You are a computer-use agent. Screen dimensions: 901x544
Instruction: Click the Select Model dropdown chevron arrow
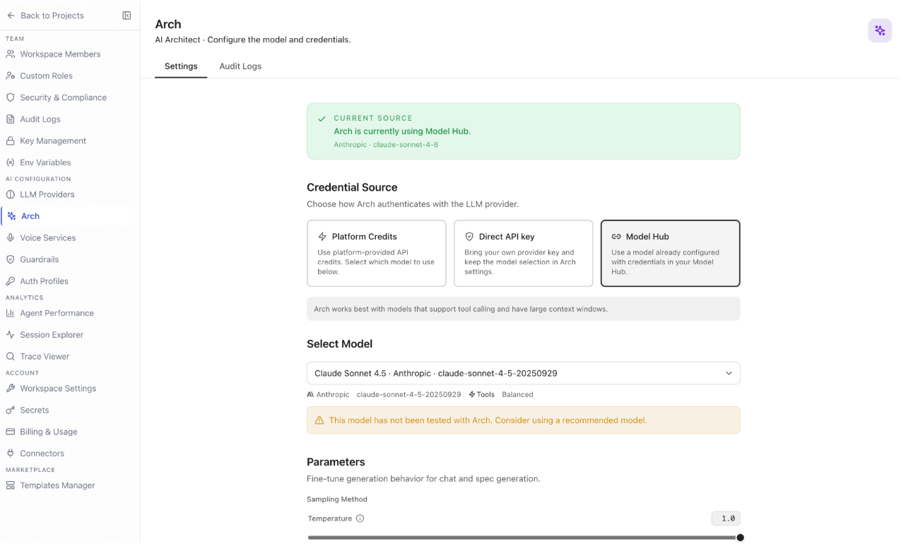pyautogui.click(x=729, y=373)
